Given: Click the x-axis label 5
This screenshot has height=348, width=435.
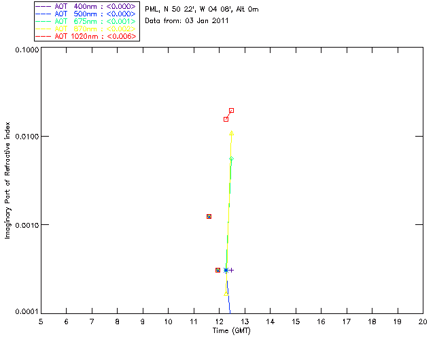Looking at the screenshot, I should 41,321.
